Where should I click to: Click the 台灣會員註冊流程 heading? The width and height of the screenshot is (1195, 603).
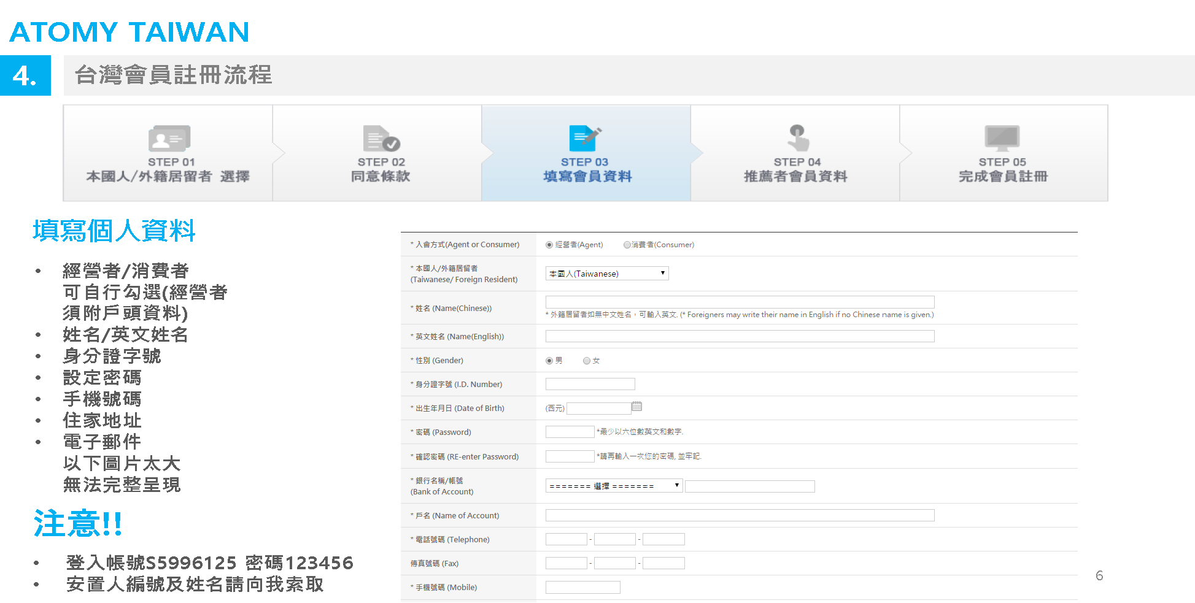[x=173, y=75]
